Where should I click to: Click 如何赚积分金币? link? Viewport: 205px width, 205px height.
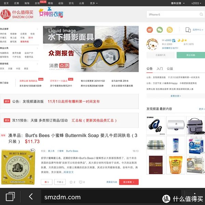point(170,48)
